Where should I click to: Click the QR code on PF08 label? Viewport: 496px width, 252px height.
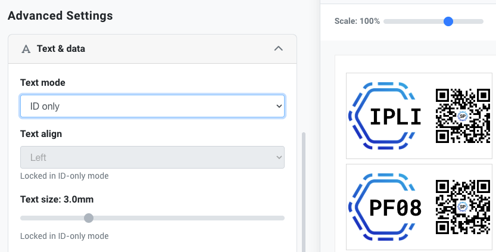click(463, 207)
